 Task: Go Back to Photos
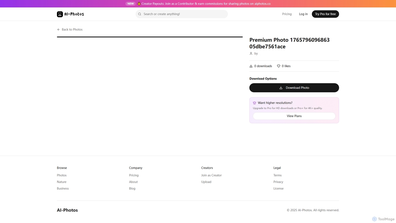point(70,29)
